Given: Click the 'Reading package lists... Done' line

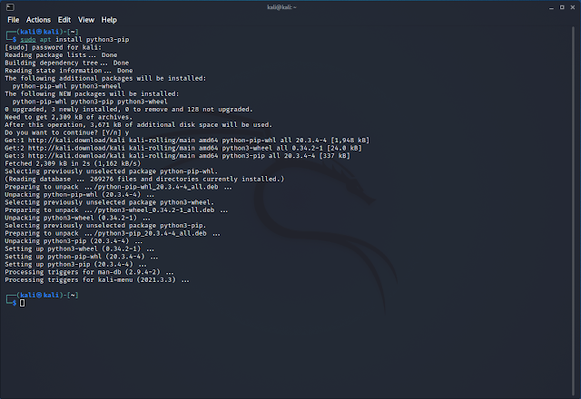Looking at the screenshot, I should [x=61, y=55].
